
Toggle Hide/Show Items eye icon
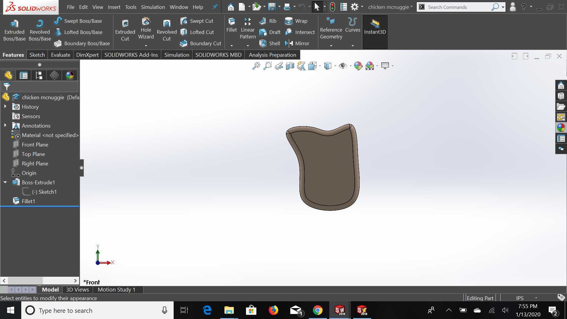343,66
